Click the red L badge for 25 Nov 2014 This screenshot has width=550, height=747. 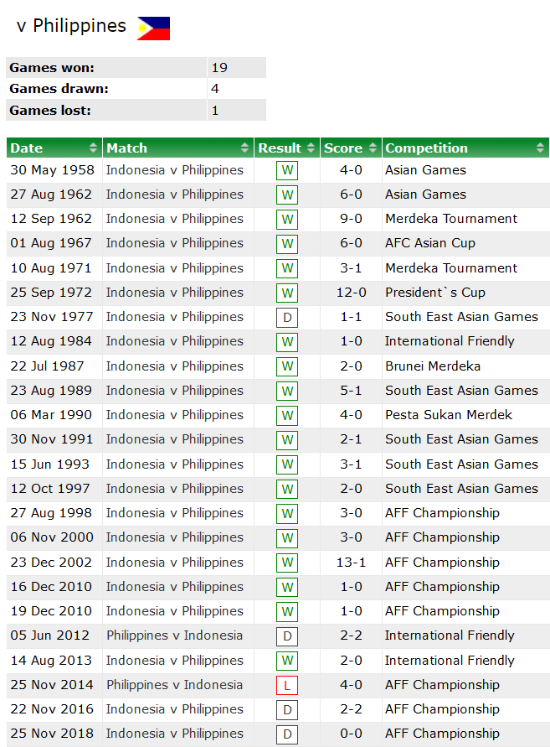click(286, 684)
